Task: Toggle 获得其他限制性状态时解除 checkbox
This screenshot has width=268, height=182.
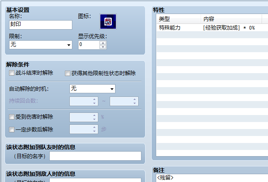Action: point(67,74)
